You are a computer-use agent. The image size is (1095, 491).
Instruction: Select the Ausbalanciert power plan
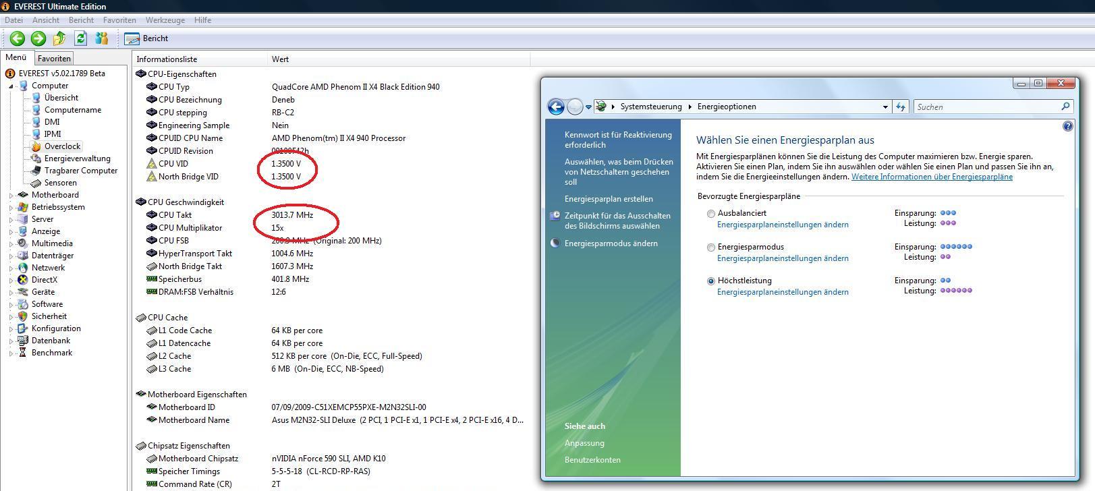pyautogui.click(x=710, y=214)
